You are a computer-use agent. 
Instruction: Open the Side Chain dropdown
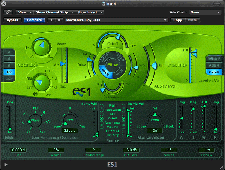tap(205, 12)
